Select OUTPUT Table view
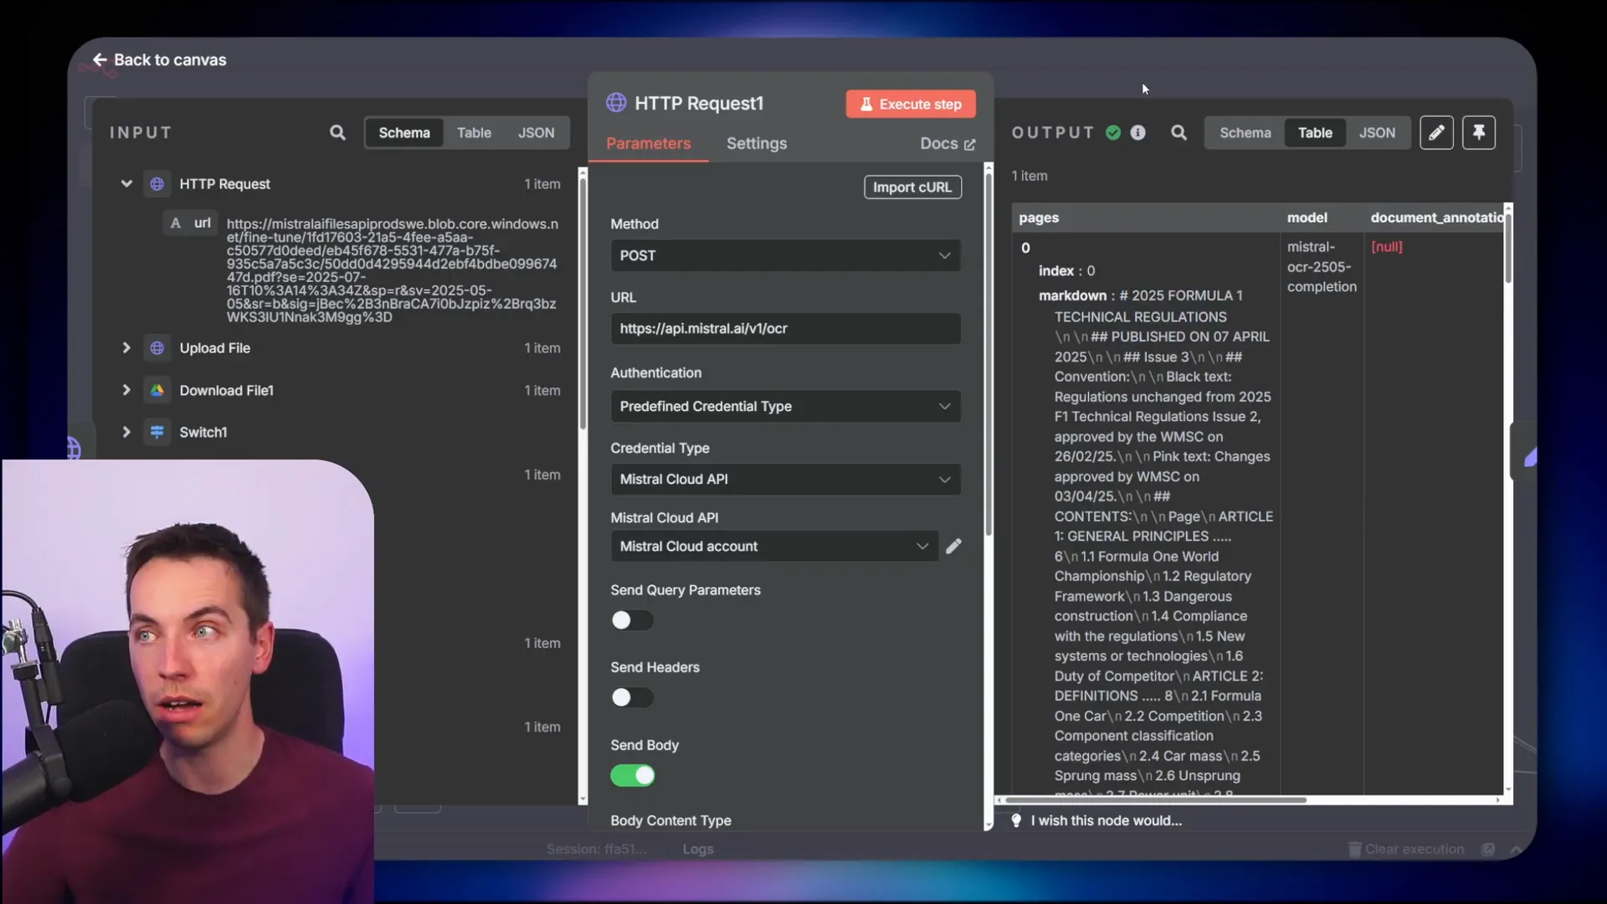The image size is (1607, 904). point(1315,132)
